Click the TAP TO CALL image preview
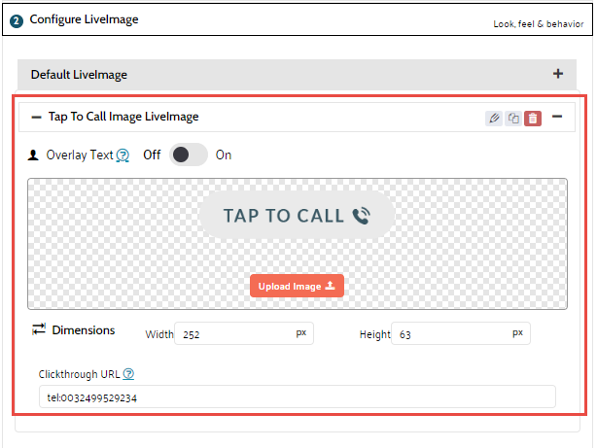Screen dimensions: 597x448 [297, 216]
